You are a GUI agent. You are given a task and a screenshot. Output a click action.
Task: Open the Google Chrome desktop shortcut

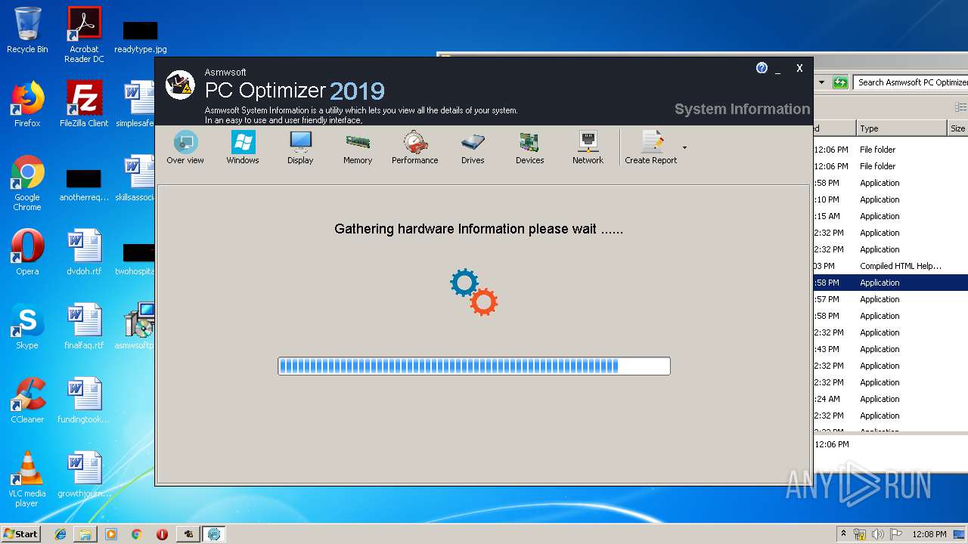point(27,183)
